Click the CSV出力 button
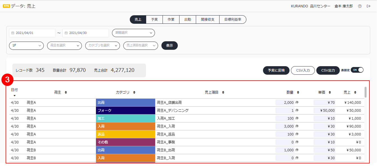 click(328, 70)
